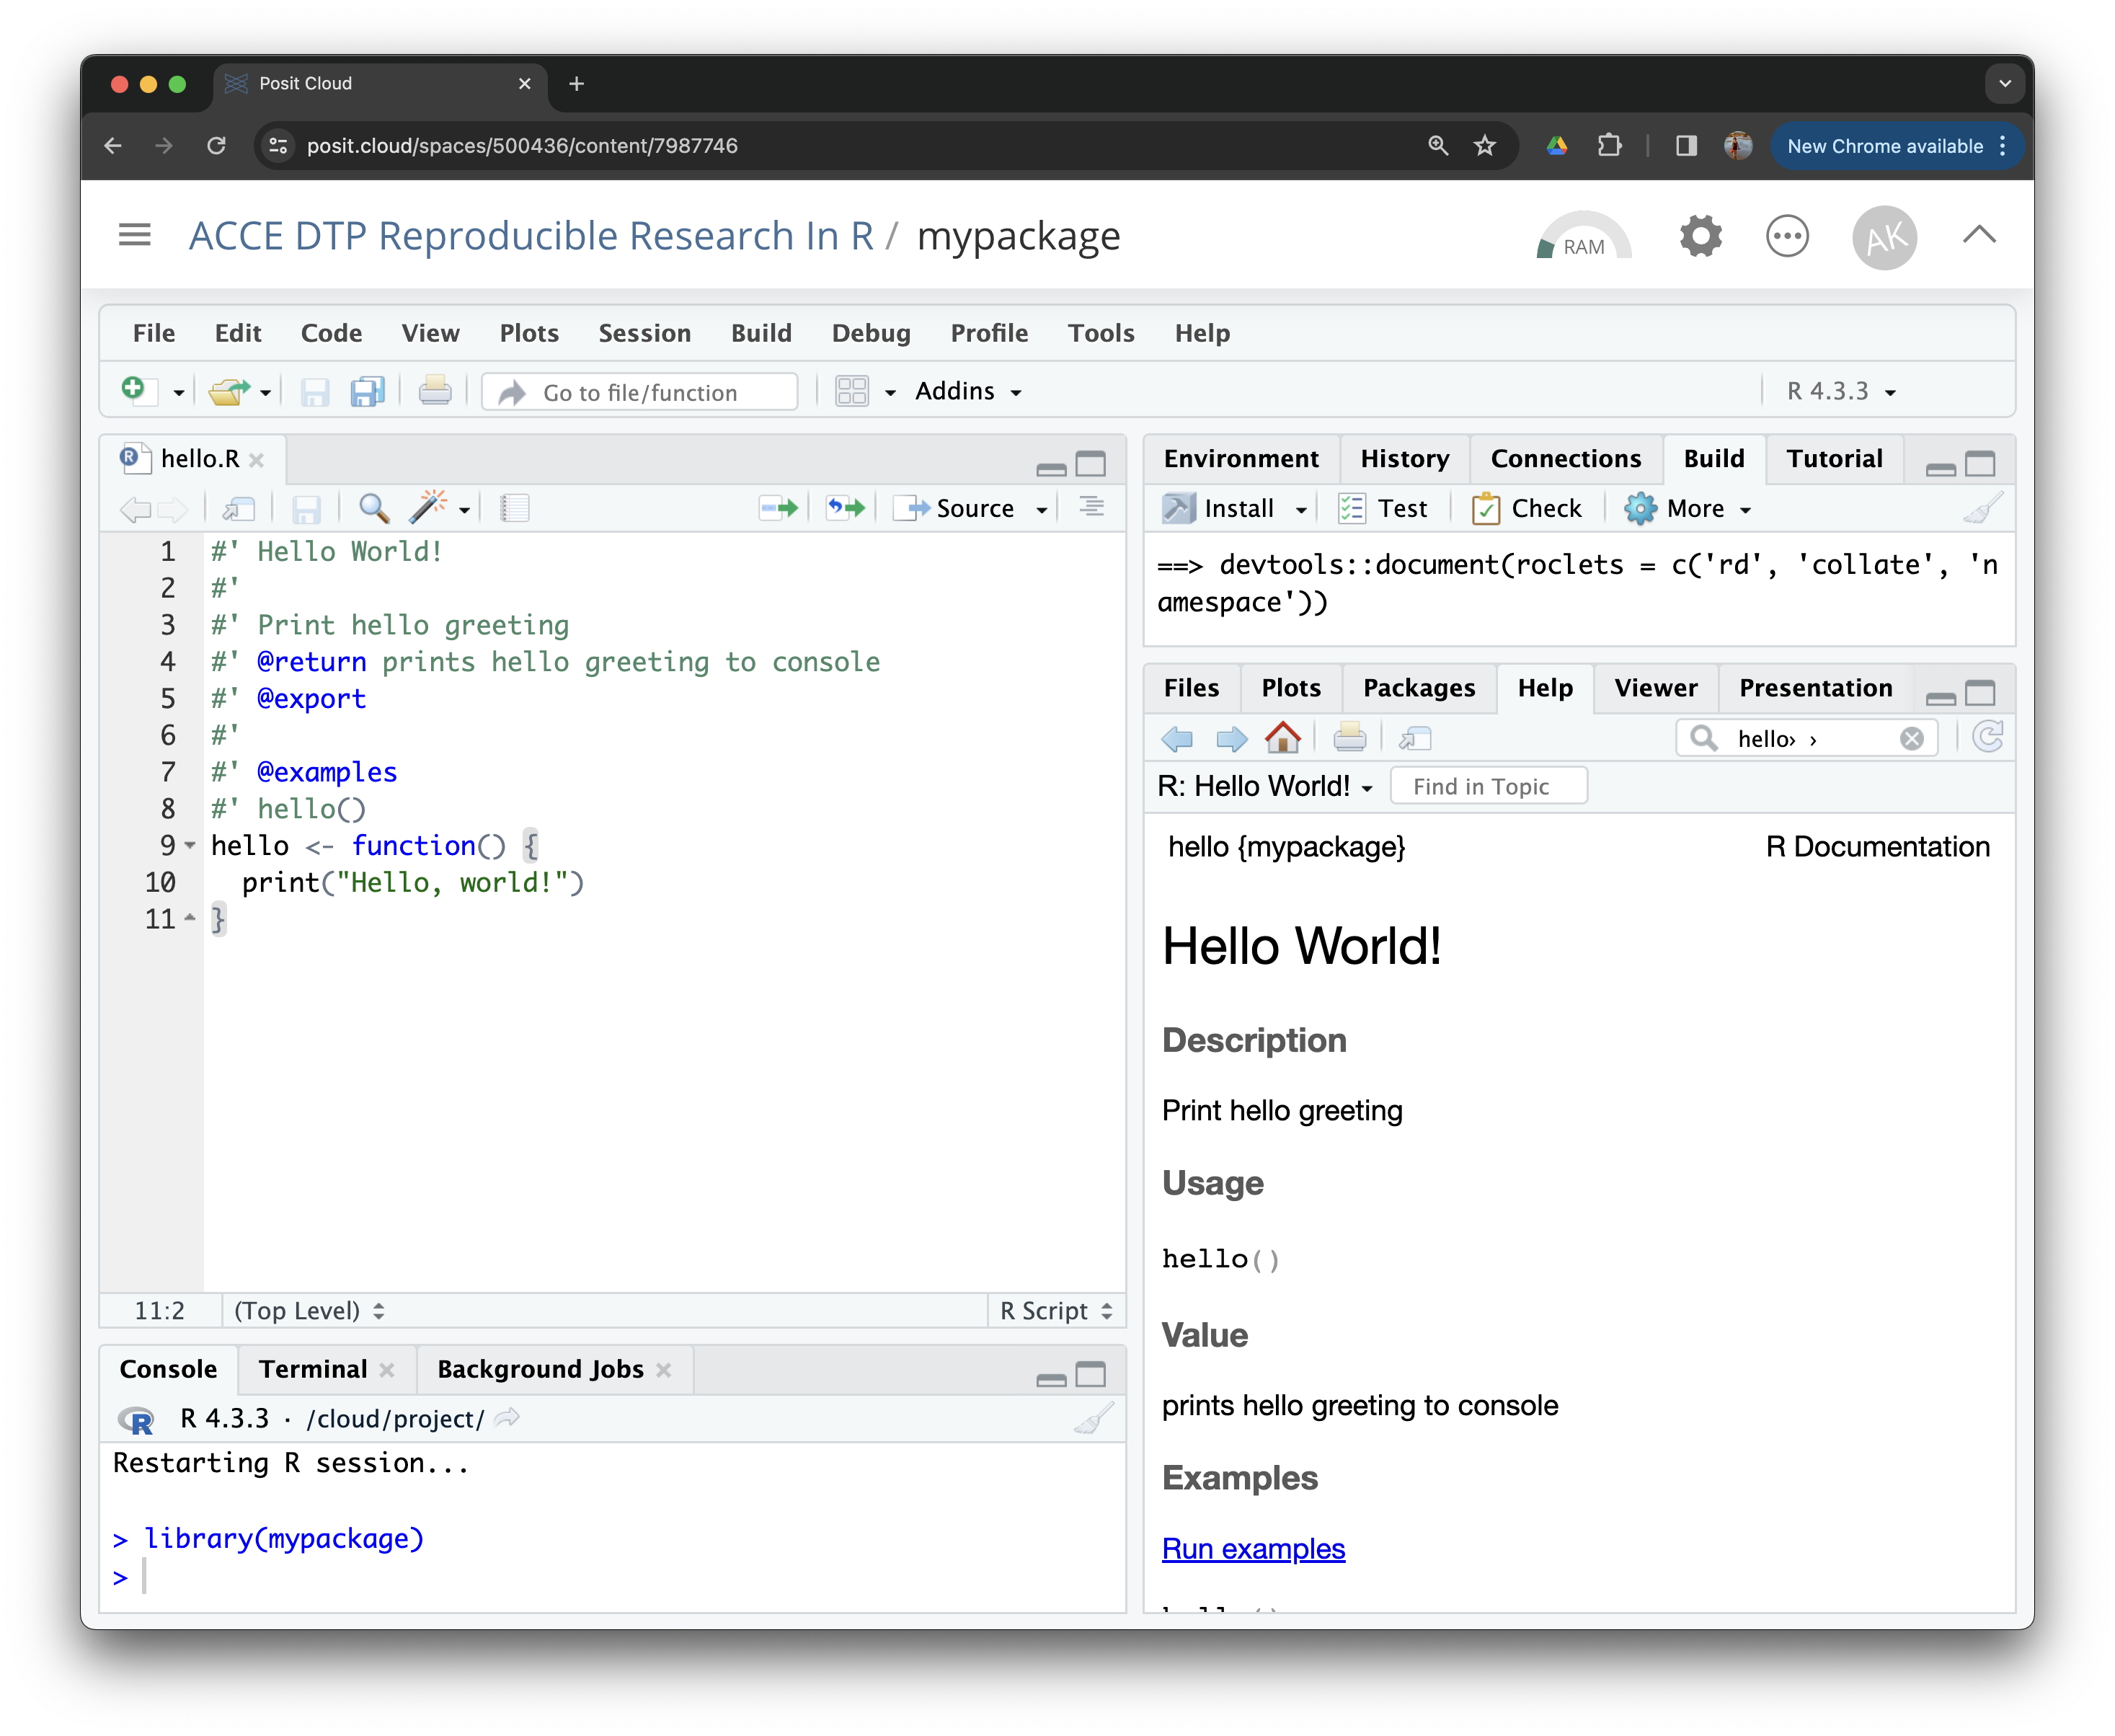The image size is (2115, 1736).
Task: Switch to the Background Jobs tab
Action: [540, 1369]
